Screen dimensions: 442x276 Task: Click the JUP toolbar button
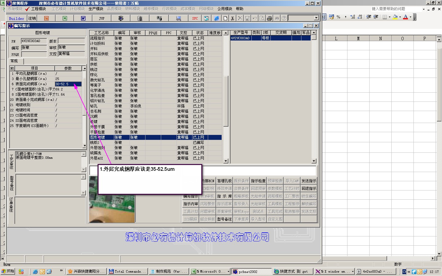pos(102,18)
